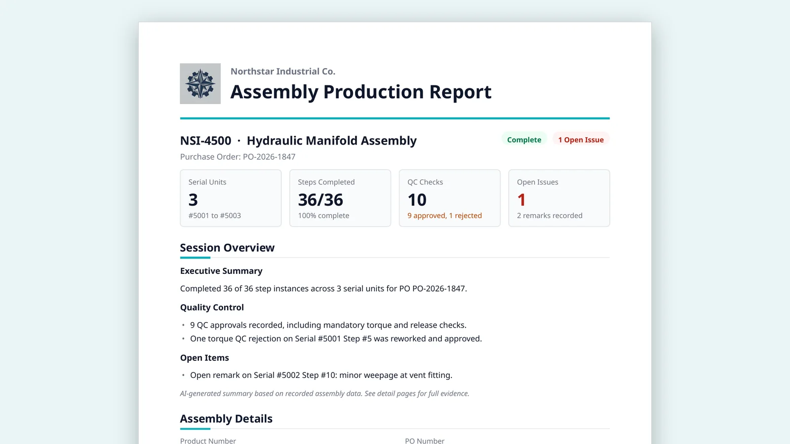
Task: Click the Executive Summary subheading
Action: tap(221, 271)
